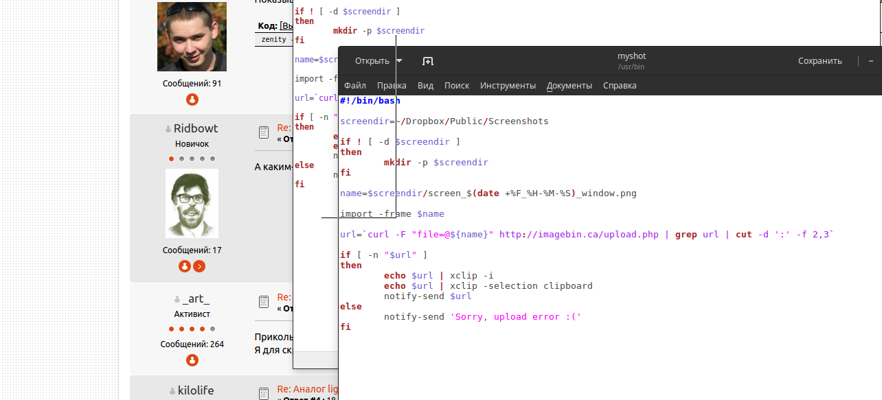Click the profile icon under Сообщений: 91
Viewport: 882px width, 400px height.
click(x=192, y=99)
